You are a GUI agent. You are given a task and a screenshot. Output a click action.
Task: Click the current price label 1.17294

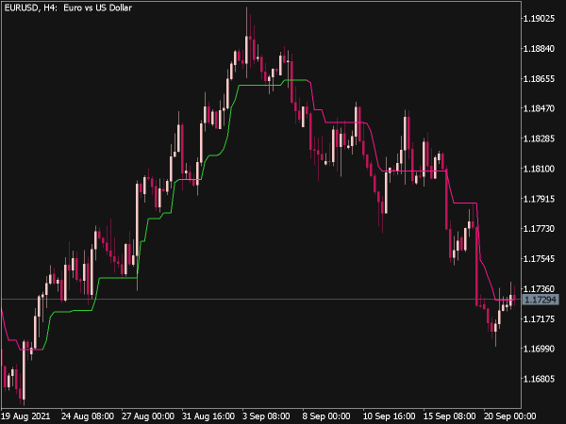tap(541, 300)
